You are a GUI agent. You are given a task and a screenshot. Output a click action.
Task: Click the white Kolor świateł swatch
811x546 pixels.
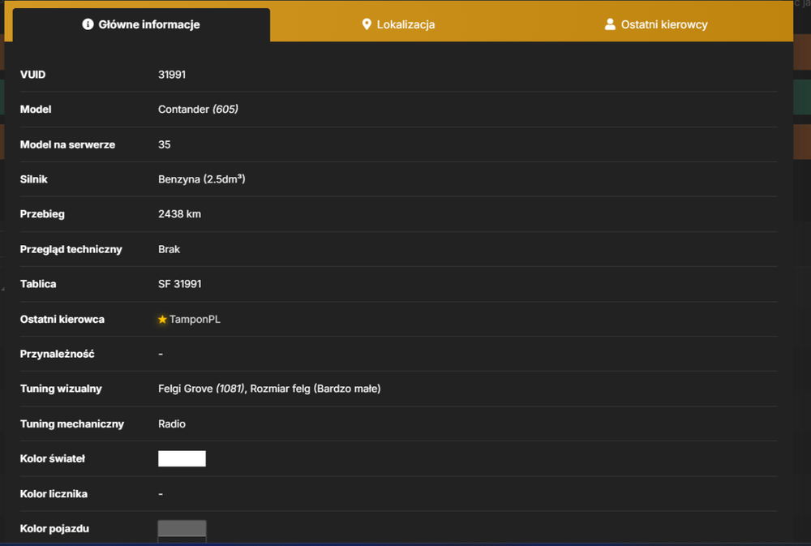click(x=182, y=458)
